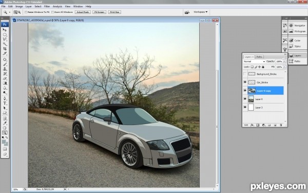
Task: Toggle lock position icon
Action: coord(259,67)
